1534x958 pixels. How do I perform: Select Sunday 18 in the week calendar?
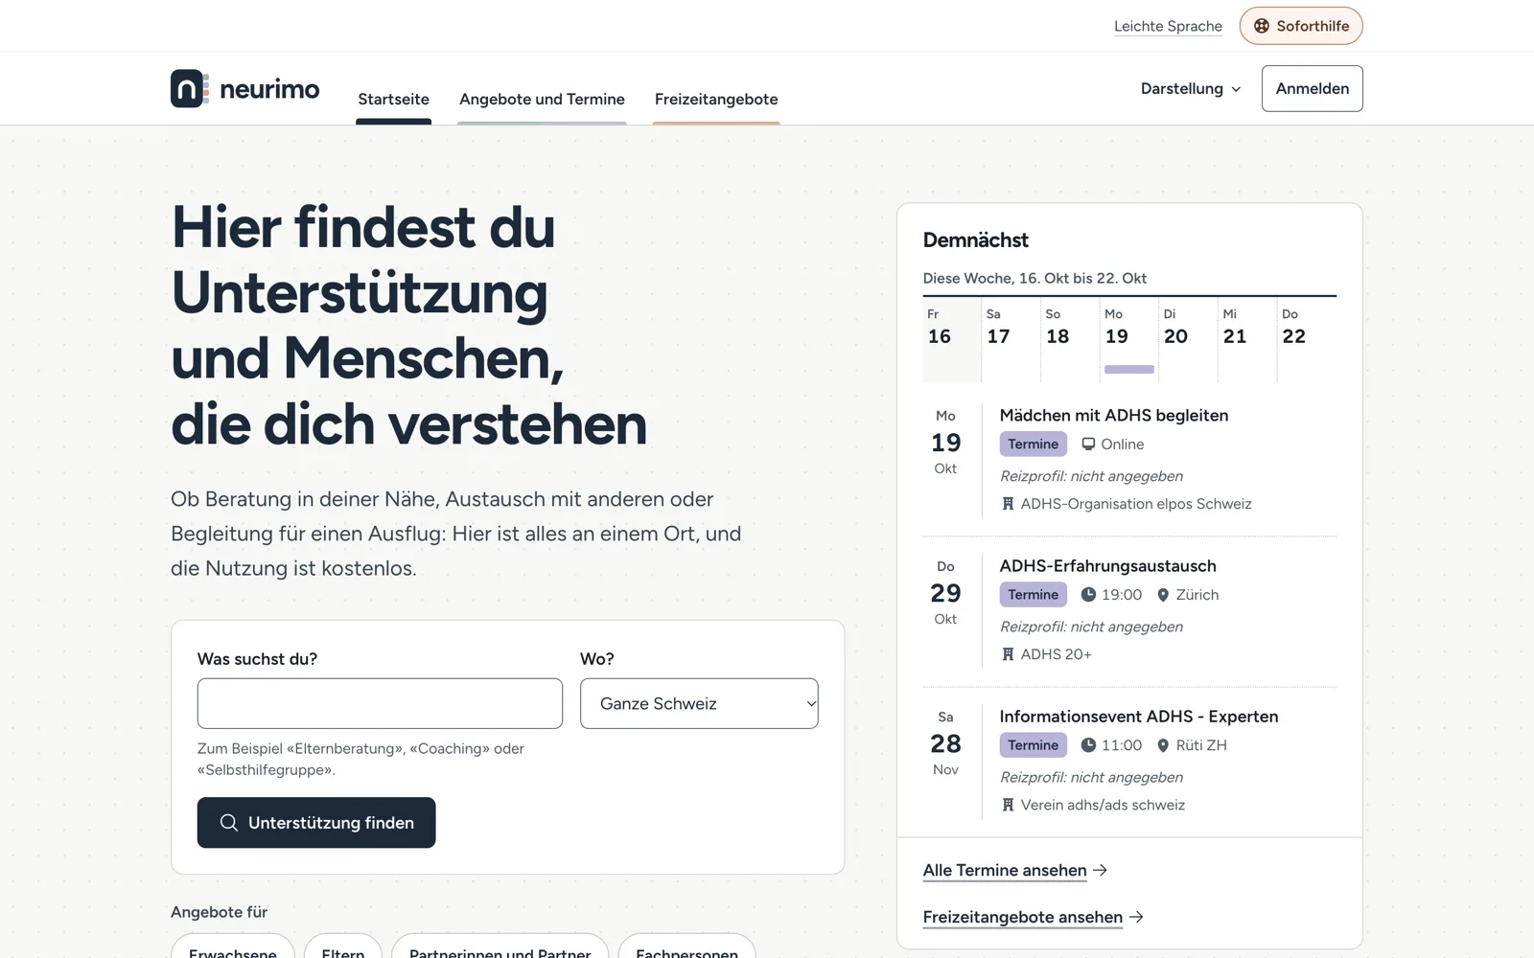point(1070,340)
